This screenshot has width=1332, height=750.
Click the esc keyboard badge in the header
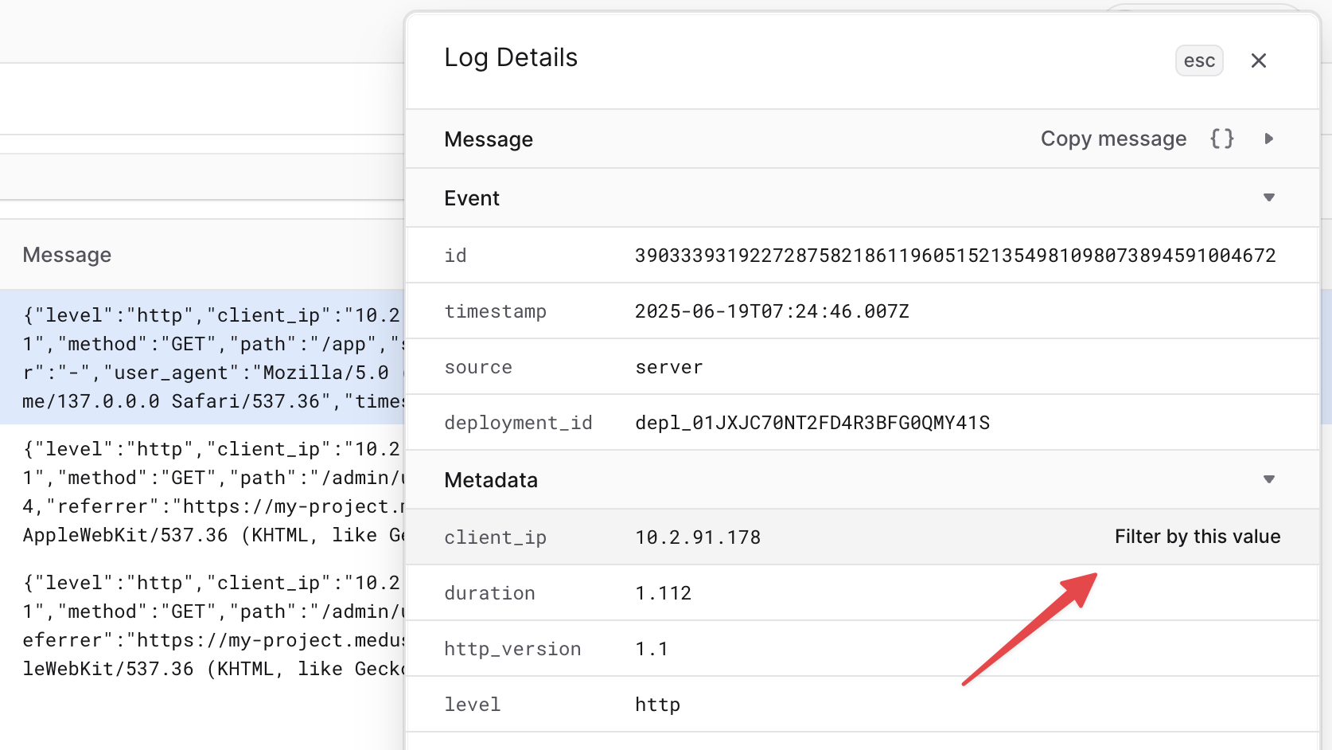pyautogui.click(x=1199, y=60)
